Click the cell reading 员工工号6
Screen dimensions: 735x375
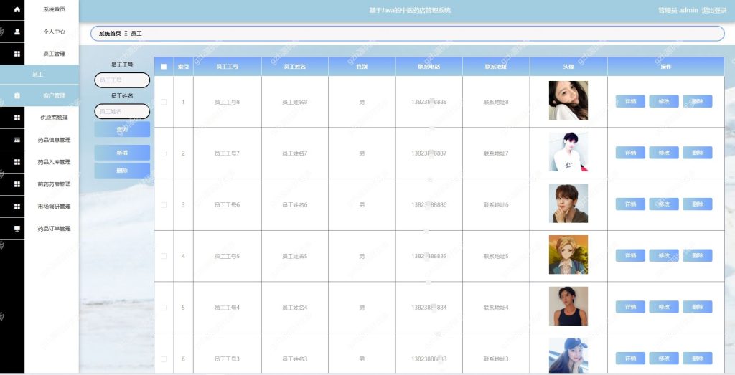[x=228, y=204]
